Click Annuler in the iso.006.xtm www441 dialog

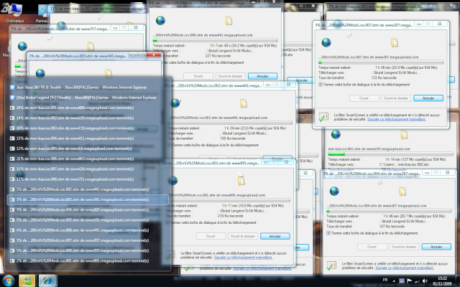point(262,76)
